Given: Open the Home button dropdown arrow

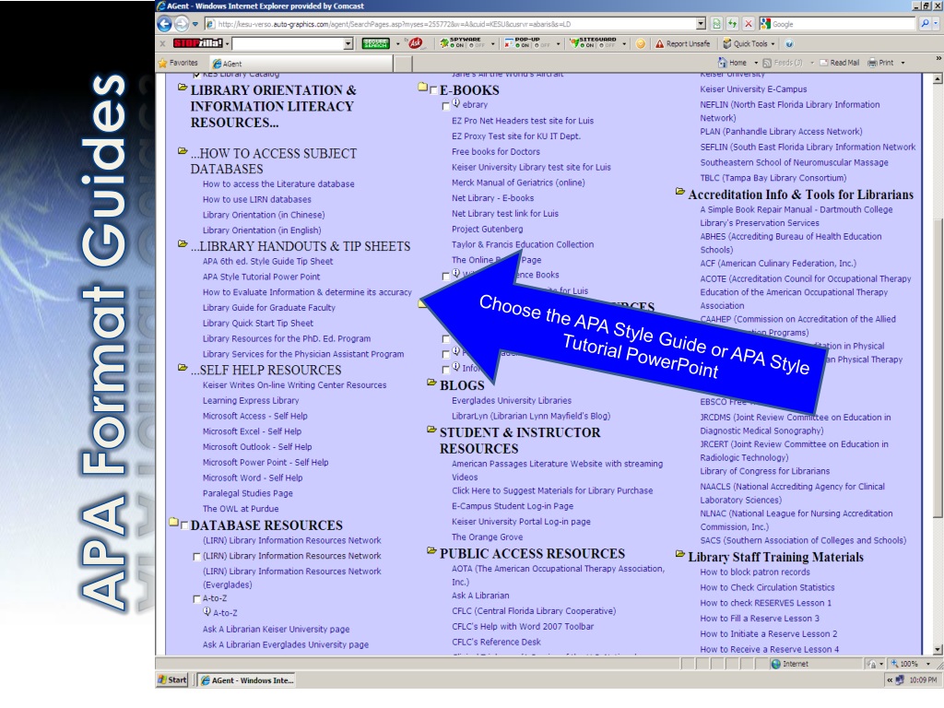Looking at the screenshot, I should [756, 63].
